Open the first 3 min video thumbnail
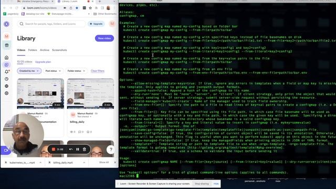Image resolution: width=336 pixels, height=189 pixels. click(x=40, y=93)
